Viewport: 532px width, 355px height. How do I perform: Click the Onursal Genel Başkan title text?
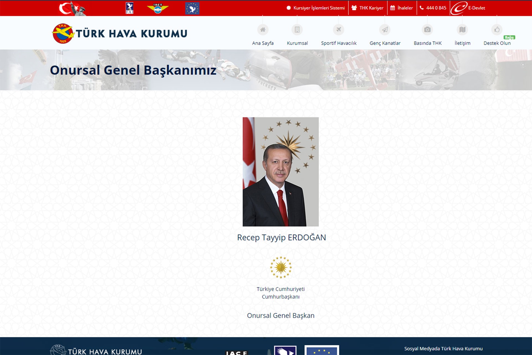coord(281,316)
